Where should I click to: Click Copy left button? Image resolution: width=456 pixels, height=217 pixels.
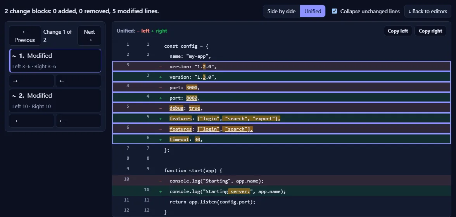click(398, 31)
